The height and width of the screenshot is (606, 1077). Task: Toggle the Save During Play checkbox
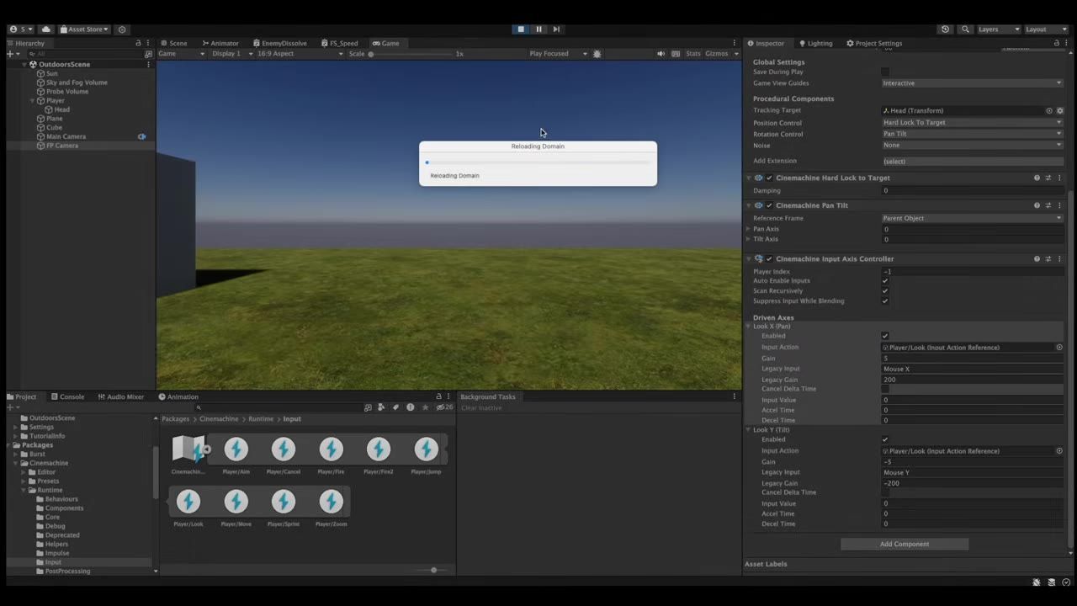(885, 72)
